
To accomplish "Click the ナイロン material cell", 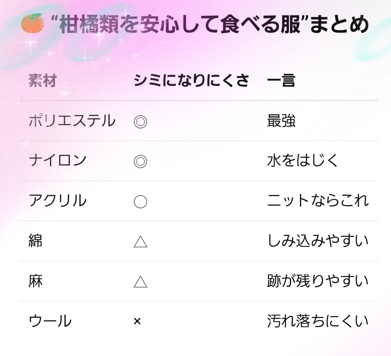I will click(58, 161).
